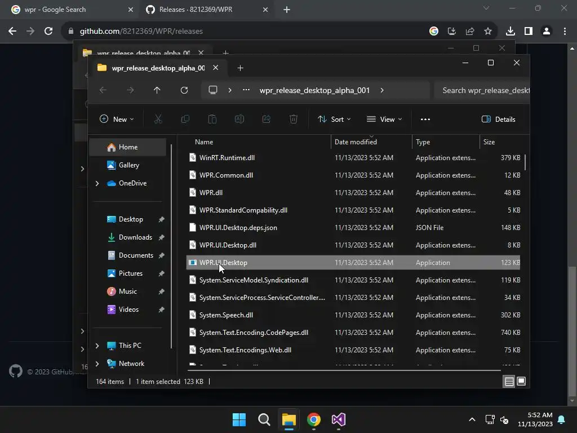This screenshot has width=577, height=433.
Task: Click the Paste clipboard icon in toolbar
Action: (212, 119)
